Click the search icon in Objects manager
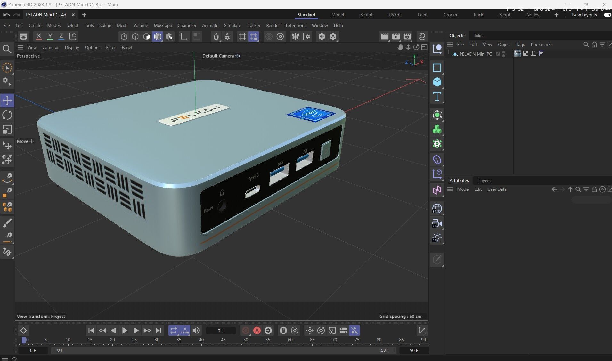The width and height of the screenshot is (612, 361). pos(586,44)
